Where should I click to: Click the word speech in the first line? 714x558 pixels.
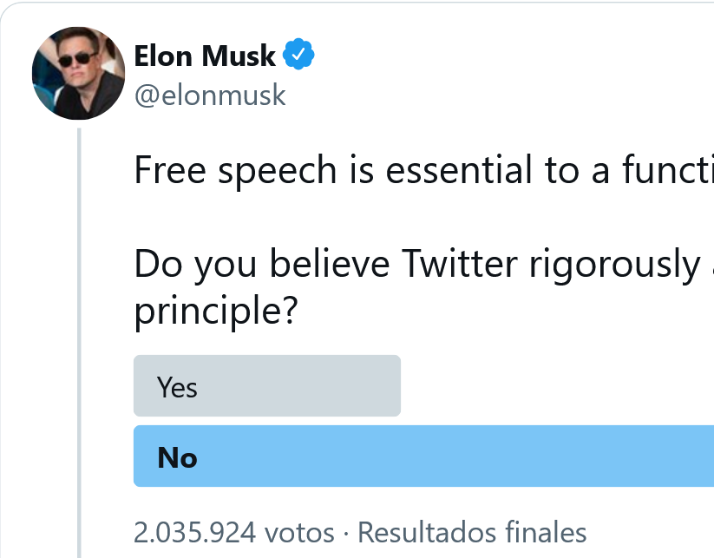[277, 172]
